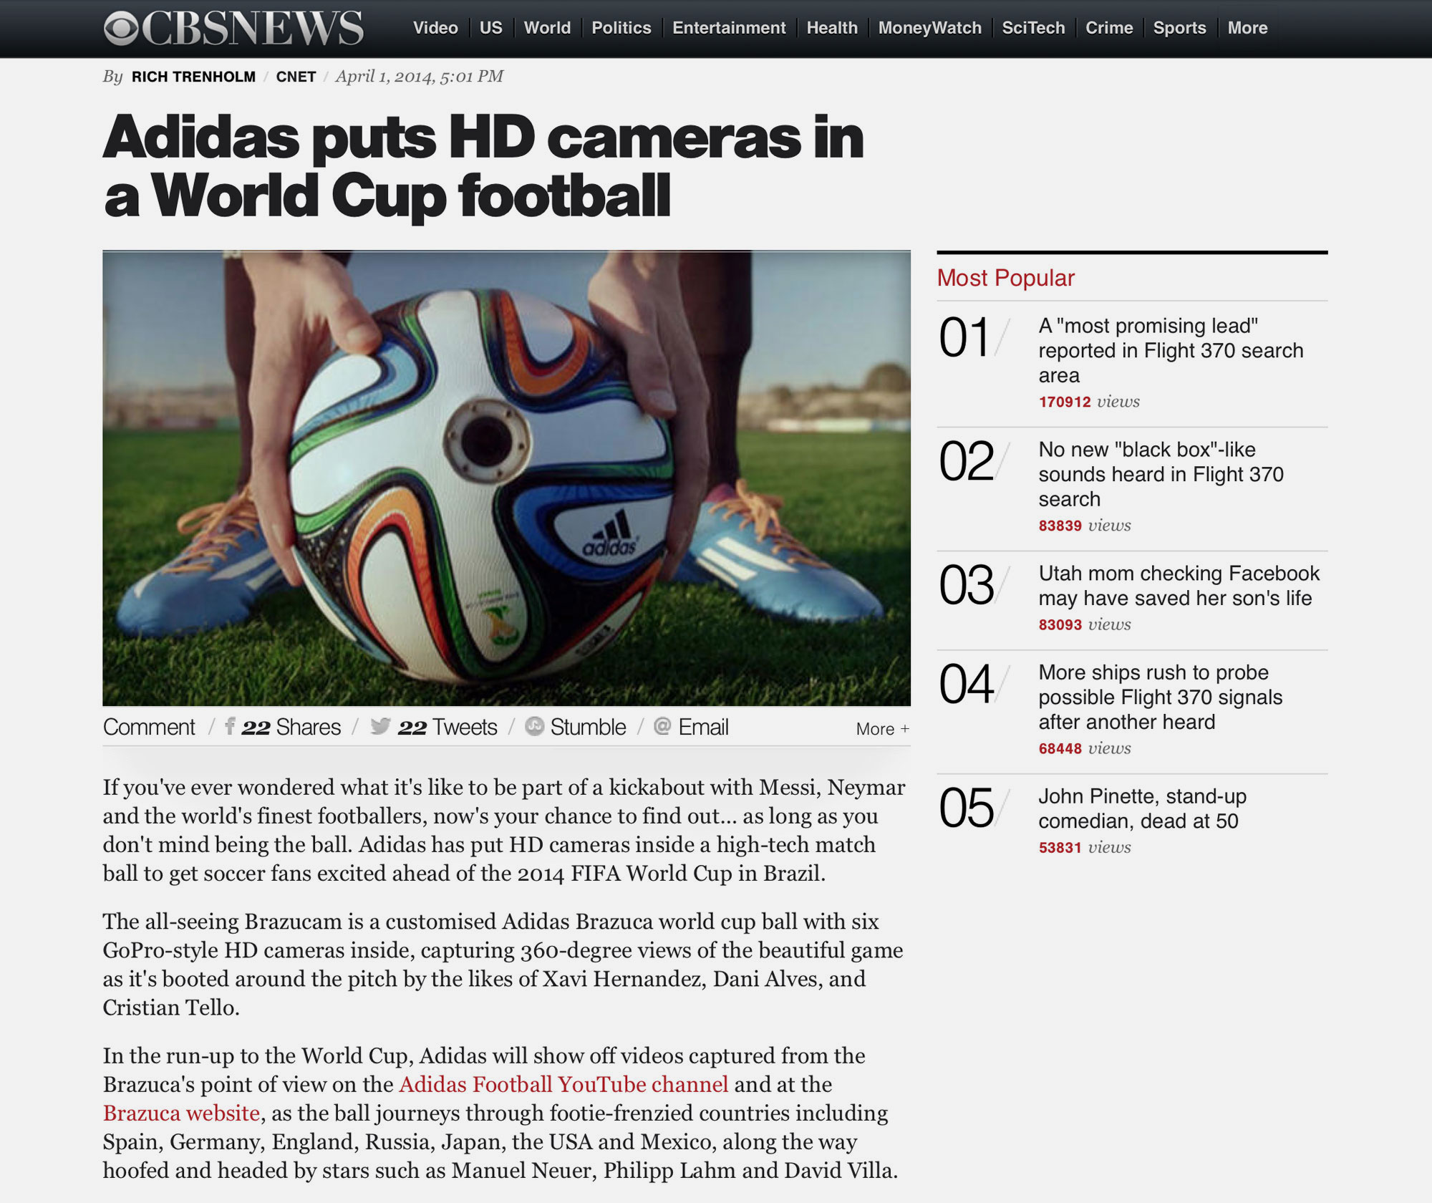1432x1203 pixels.
Task: Open the most promising lead Flight 370 story
Action: (x=1170, y=350)
